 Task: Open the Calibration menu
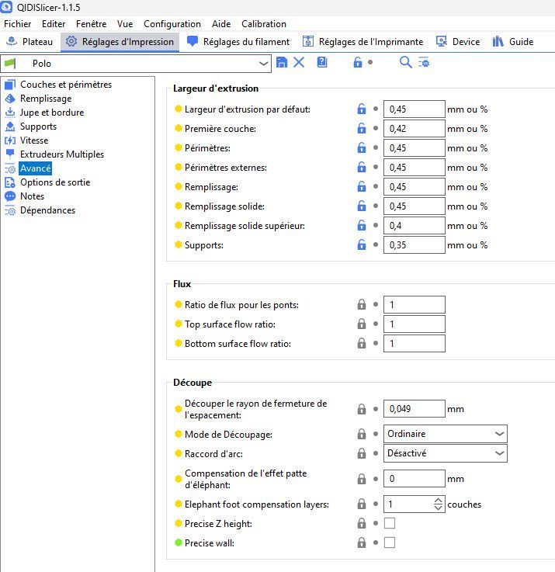(x=264, y=24)
